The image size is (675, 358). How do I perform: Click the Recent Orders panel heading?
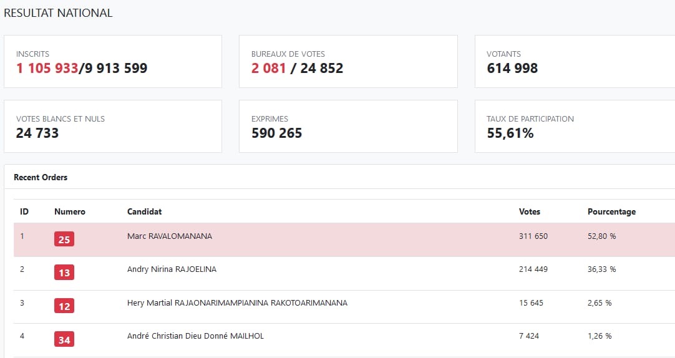pos(41,177)
